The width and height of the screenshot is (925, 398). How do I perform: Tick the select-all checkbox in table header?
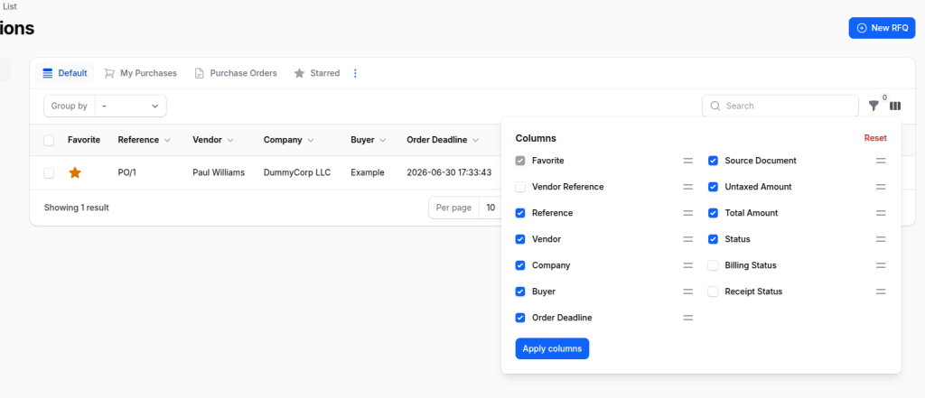pyautogui.click(x=49, y=140)
